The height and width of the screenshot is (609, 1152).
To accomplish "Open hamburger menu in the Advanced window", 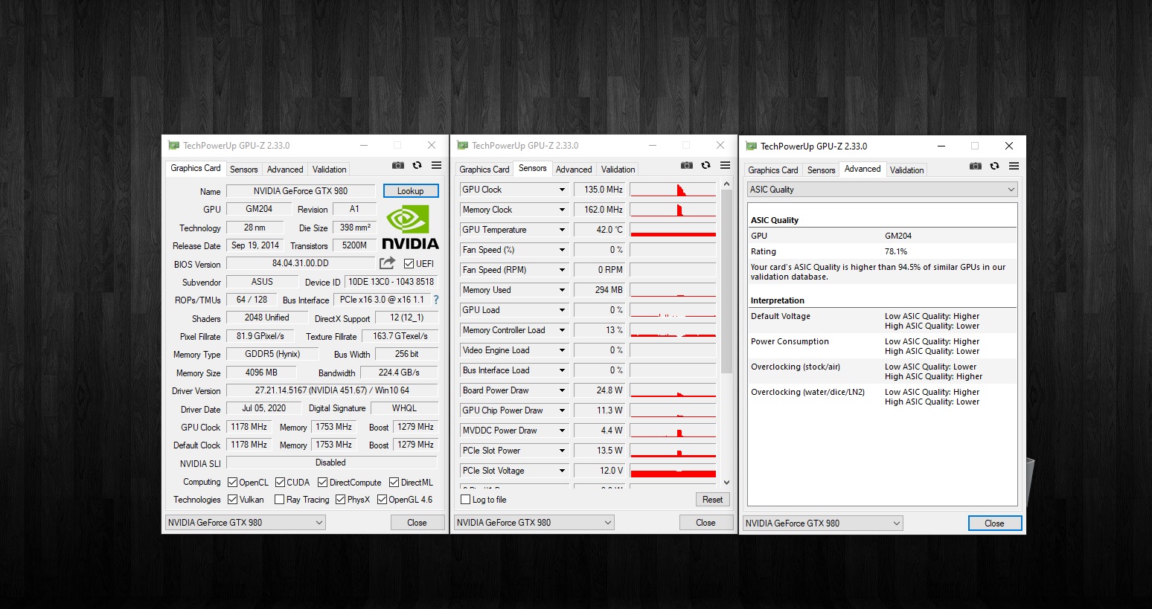I will point(1014,166).
